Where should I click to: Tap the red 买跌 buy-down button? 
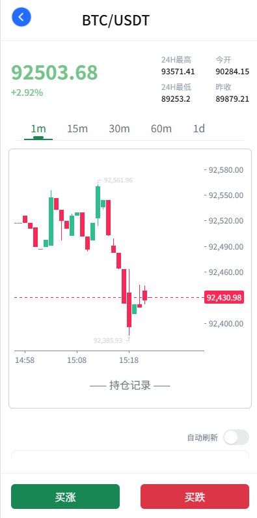coord(195,496)
